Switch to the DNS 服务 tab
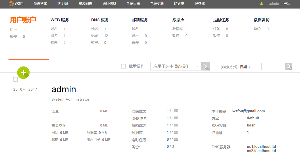The height and width of the screenshot is (160, 300). point(100,20)
